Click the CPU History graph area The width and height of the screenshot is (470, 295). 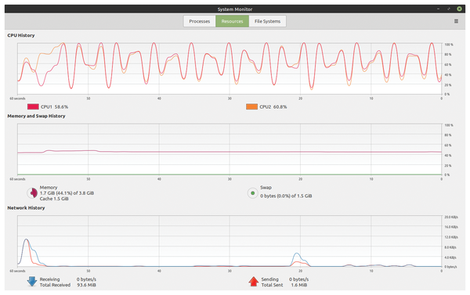coord(230,69)
